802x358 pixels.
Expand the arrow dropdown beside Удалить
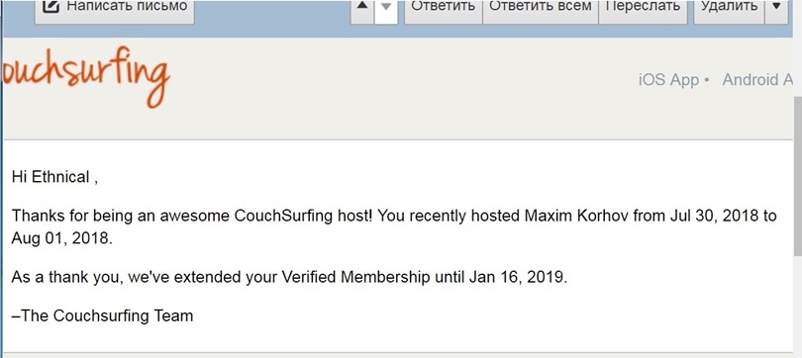[776, 7]
